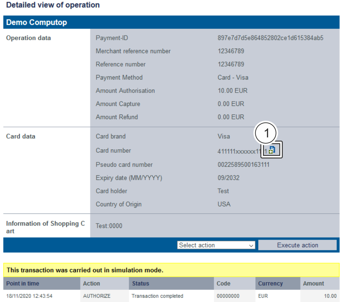Click the timestamp 18/11/2020 12:43:54
340x302 pixels.
(x=29, y=296)
